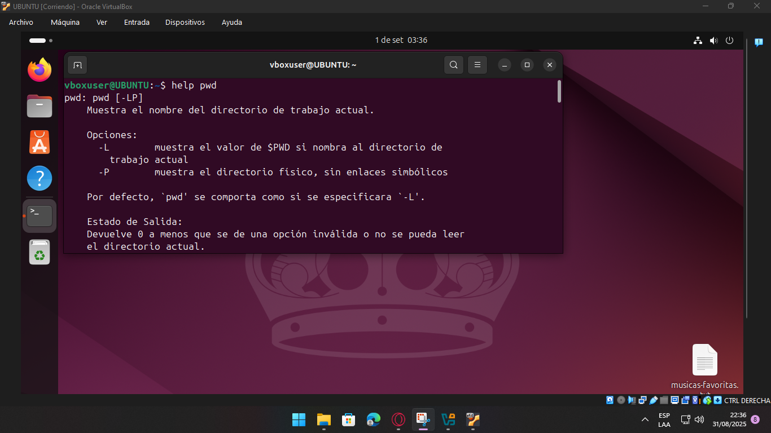Launch Microsoft Edge from the taskbar

373,419
